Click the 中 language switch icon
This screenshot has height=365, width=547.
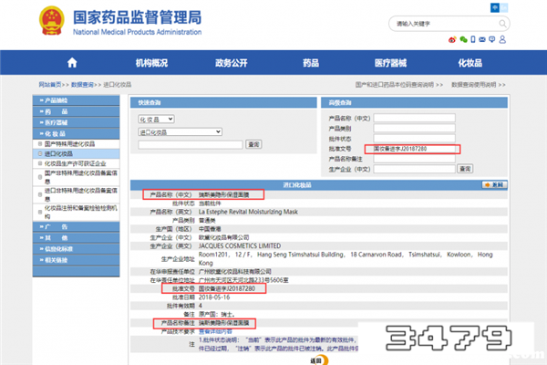click(x=496, y=5)
